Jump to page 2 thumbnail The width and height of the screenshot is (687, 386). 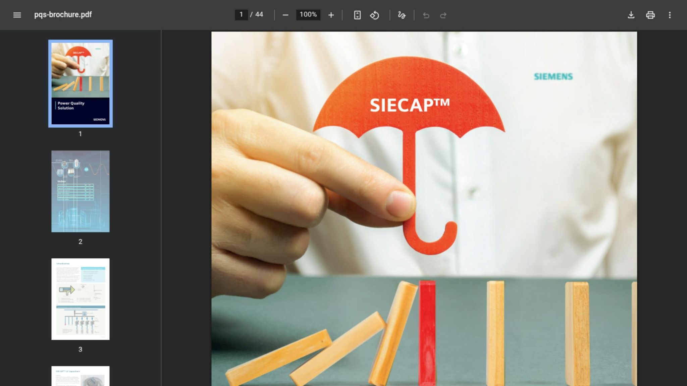click(x=81, y=191)
